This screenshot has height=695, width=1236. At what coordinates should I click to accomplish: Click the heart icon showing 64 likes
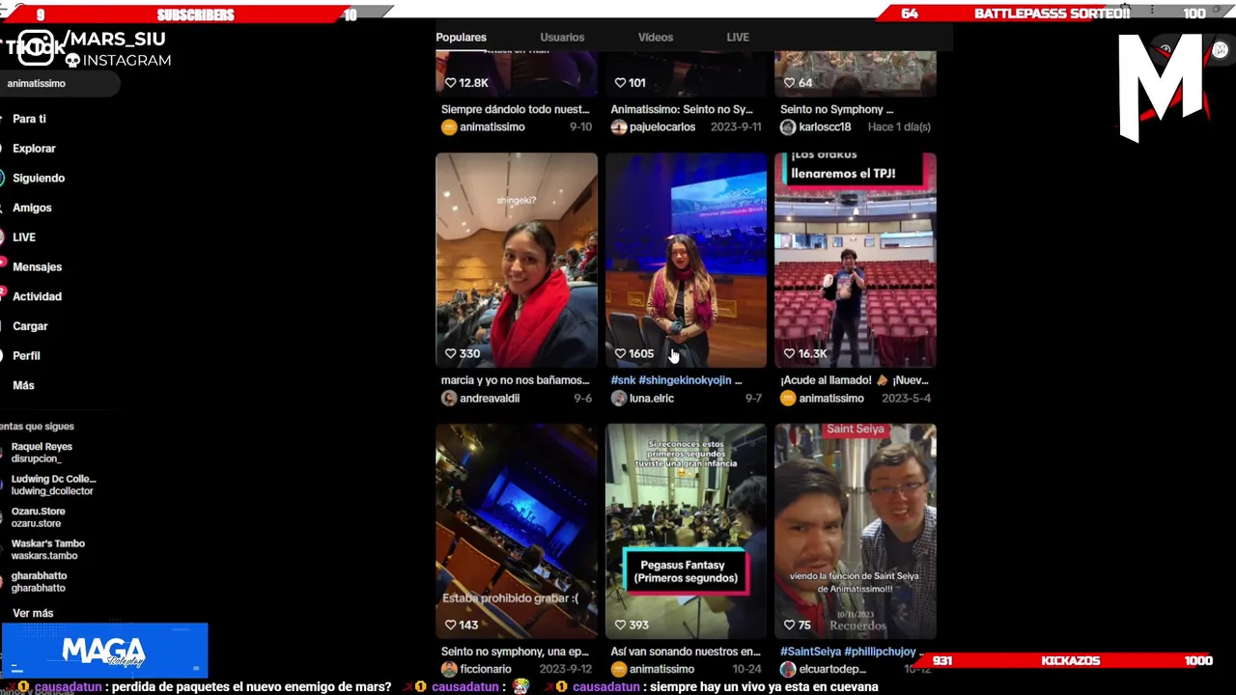789,82
